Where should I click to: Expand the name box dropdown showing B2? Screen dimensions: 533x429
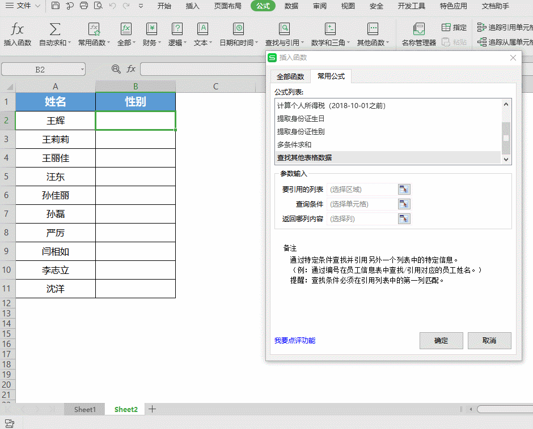click(x=82, y=69)
